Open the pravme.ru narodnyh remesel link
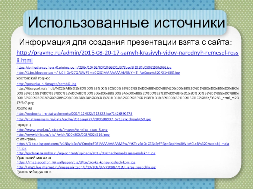253x189 pixels. [127, 56]
